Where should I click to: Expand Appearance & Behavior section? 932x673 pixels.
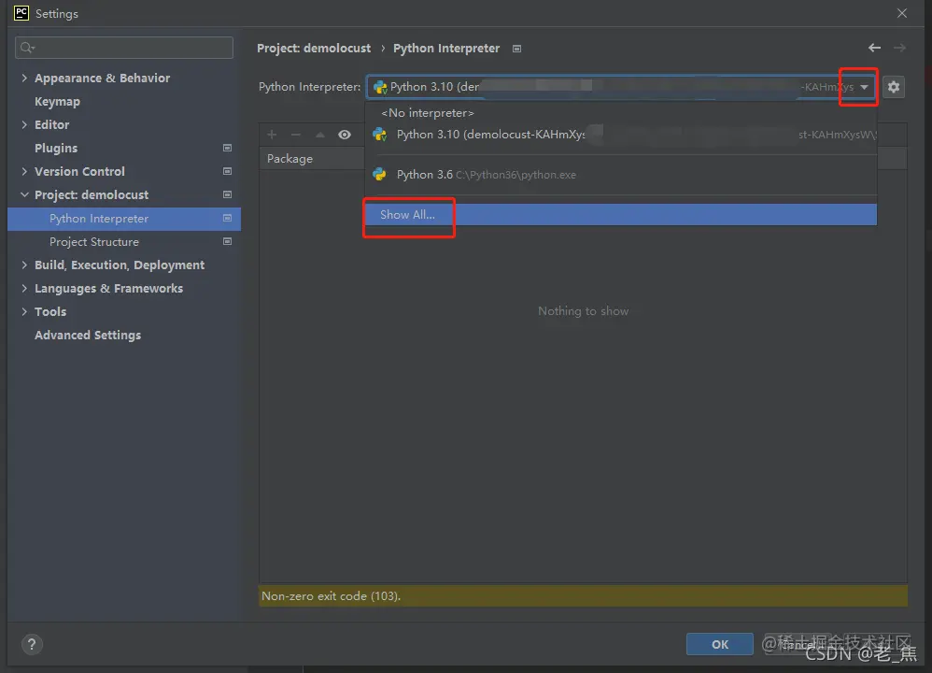point(24,78)
